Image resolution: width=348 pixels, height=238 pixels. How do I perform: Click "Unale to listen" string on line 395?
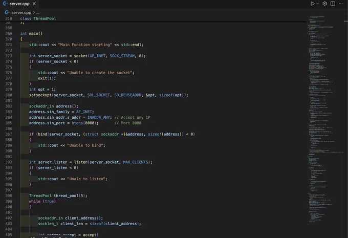(x=86, y=179)
